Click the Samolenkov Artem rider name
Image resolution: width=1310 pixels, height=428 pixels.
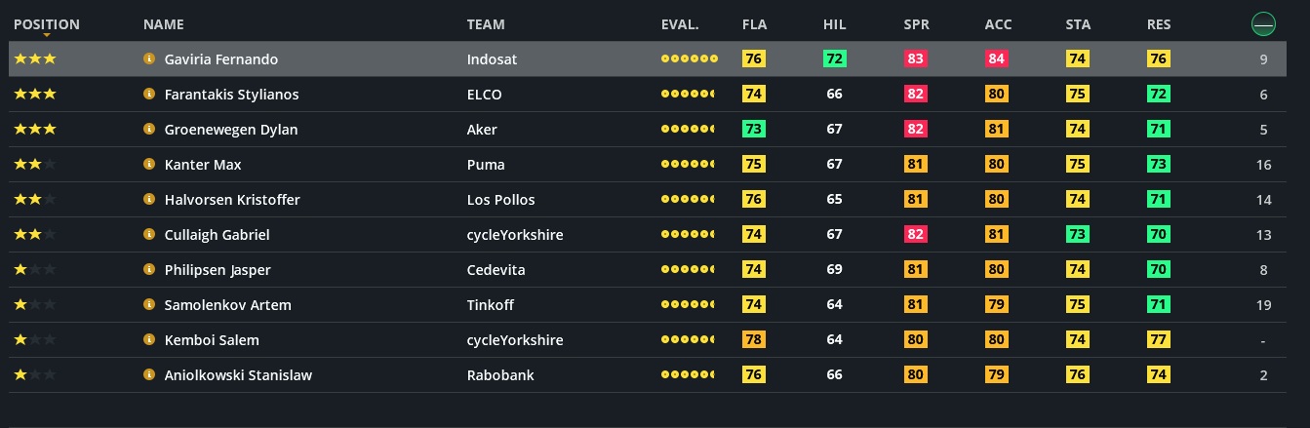coord(227,305)
